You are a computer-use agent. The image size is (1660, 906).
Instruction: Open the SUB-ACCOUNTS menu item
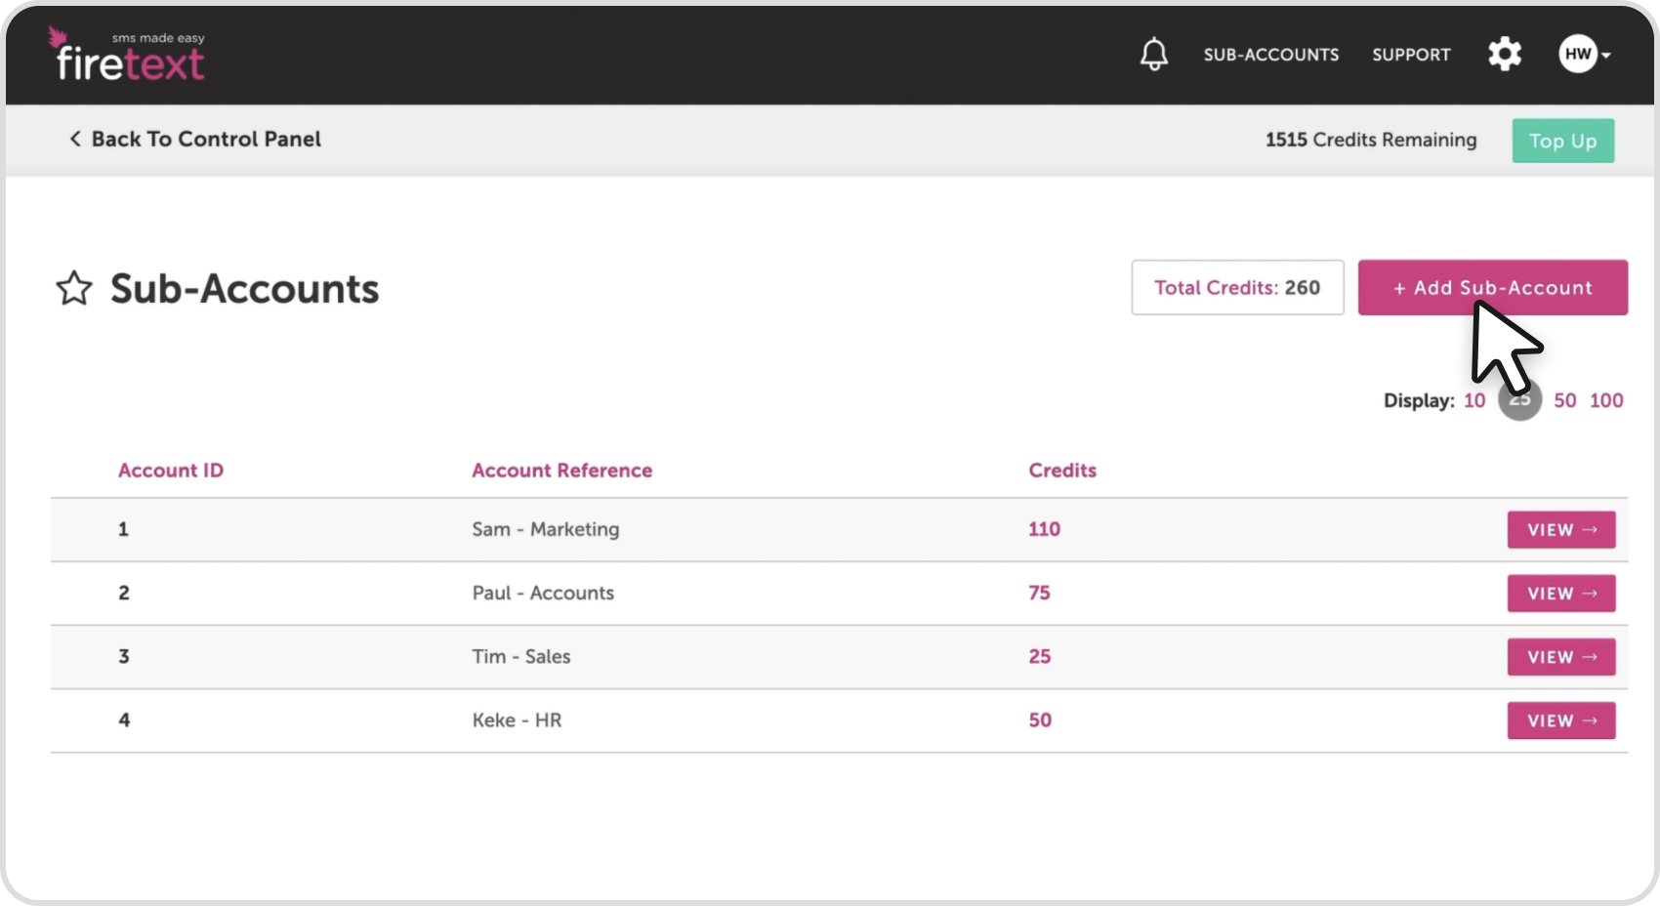(1270, 55)
